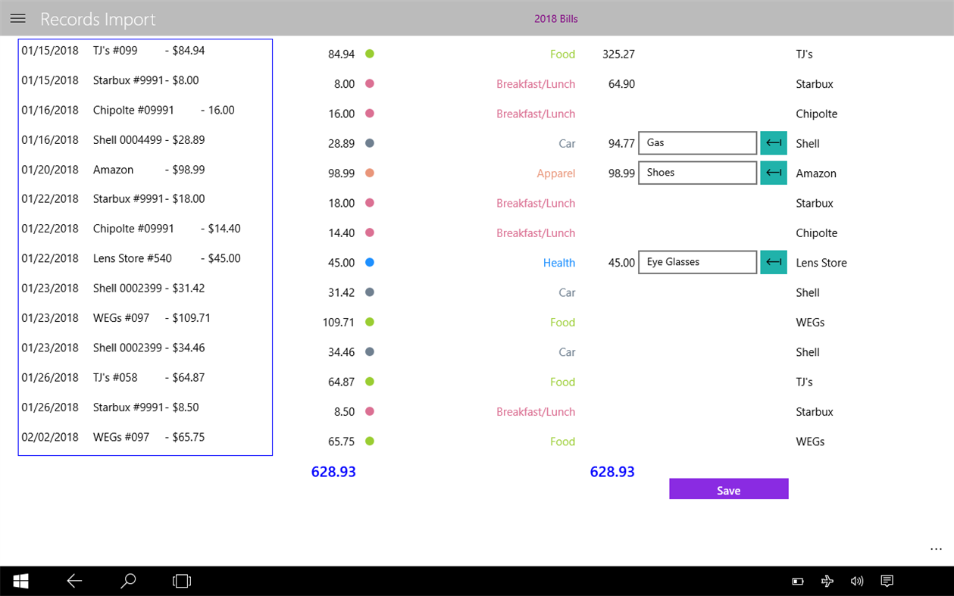Click the Save button

coord(728,488)
